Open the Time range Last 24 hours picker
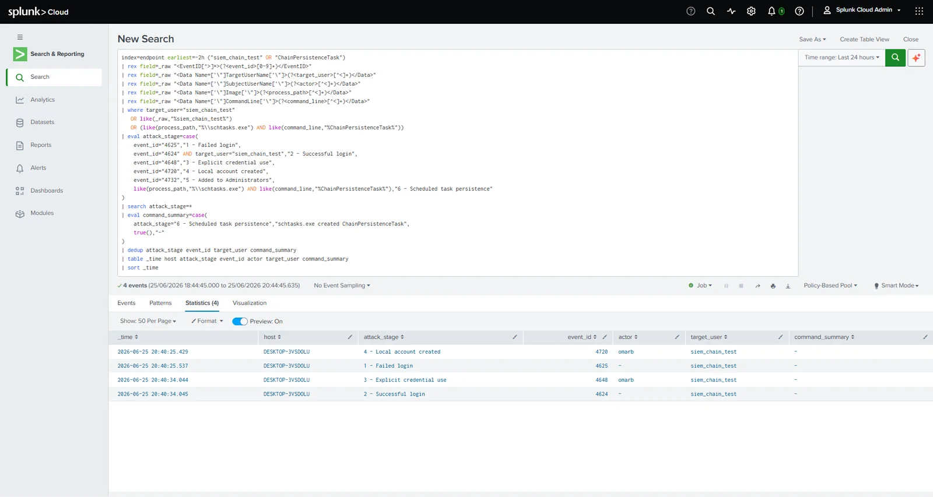Viewport: 933px width, 497px height. tap(841, 58)
